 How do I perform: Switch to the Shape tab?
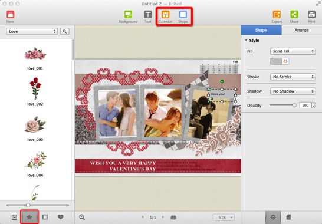(x=261, y=30)
